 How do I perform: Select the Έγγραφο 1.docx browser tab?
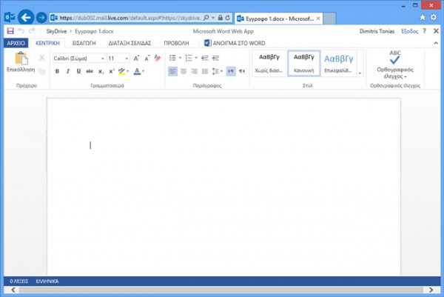pos(279,19)
